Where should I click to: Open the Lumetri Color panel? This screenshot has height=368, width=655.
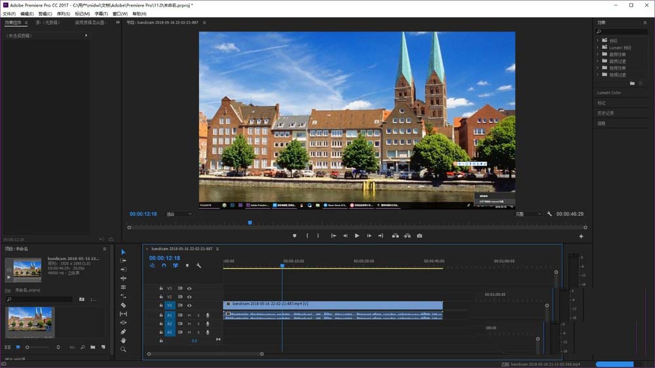pos(609,93)
